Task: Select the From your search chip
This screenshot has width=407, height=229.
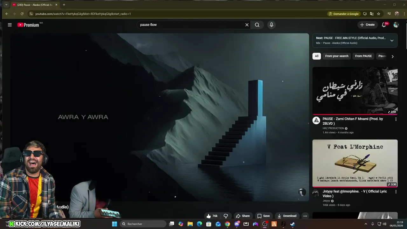Action: pyautogui.click(x=337, y=56)
